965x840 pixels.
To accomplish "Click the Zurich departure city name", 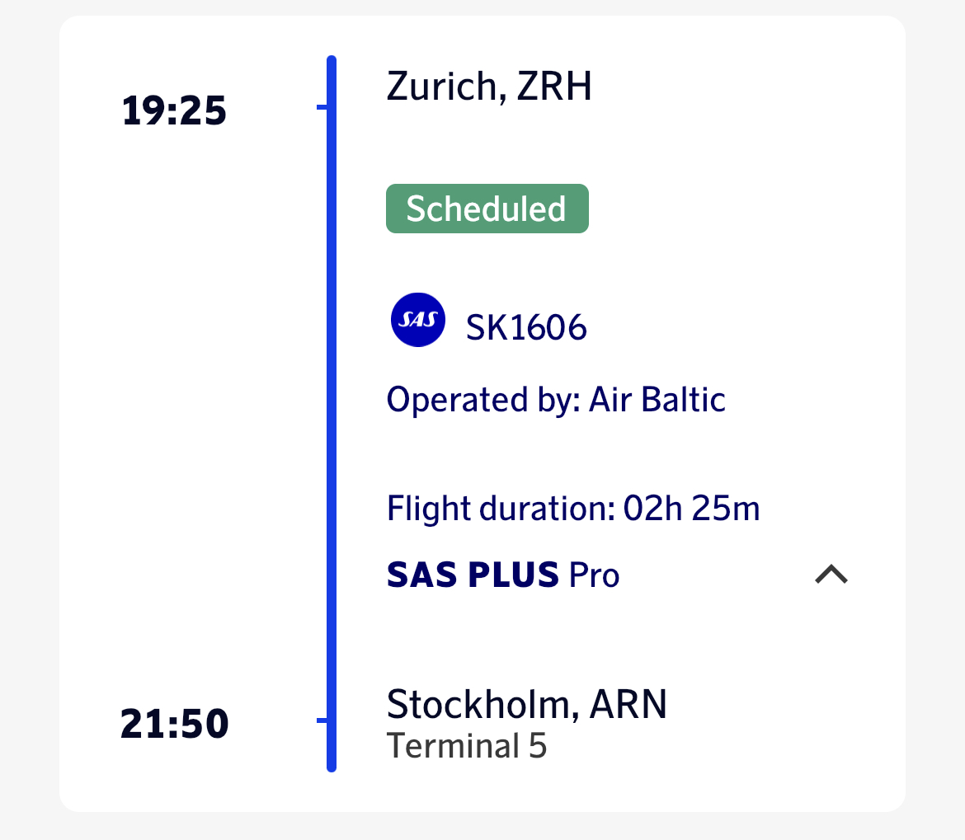I will pyautogui.click(x=445, y=87).
